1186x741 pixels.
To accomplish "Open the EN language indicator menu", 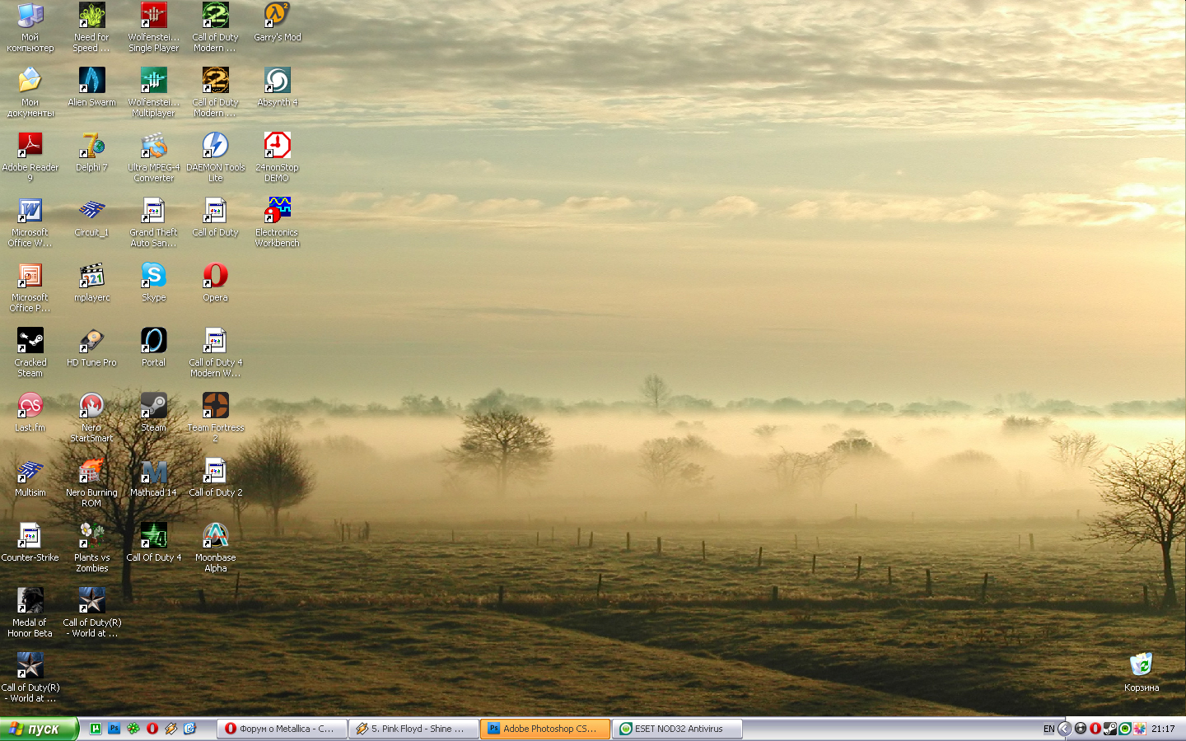I will tap(1048, 729).
